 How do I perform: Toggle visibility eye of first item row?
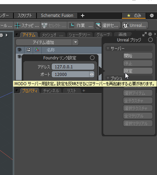point(19,57)
